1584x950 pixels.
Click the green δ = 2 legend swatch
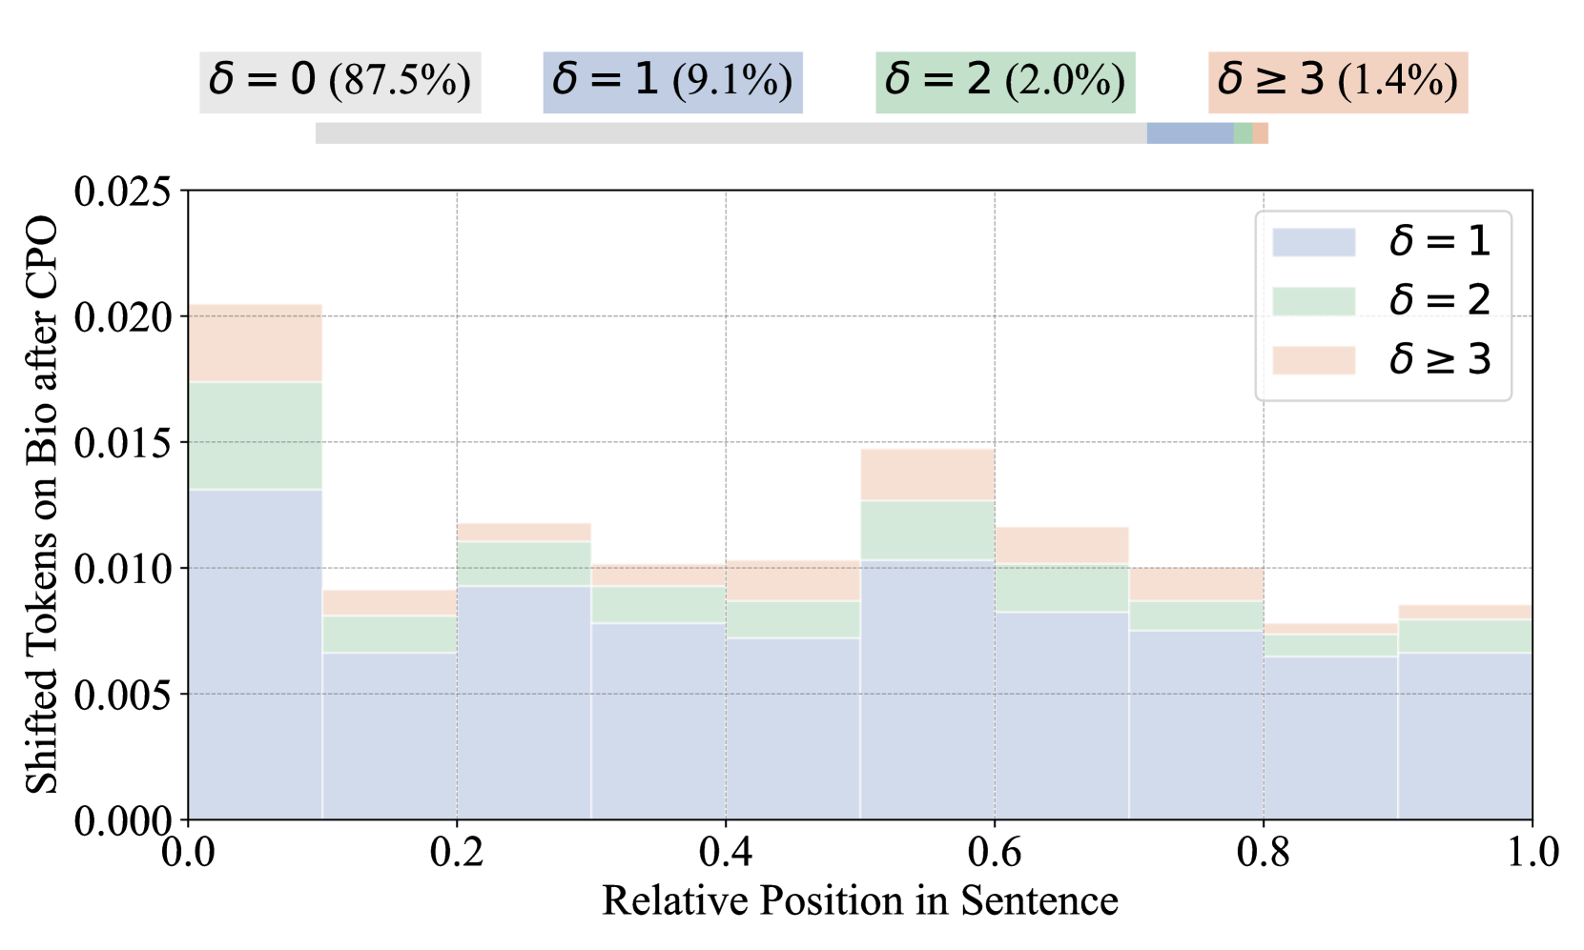tap(1313, 301)
